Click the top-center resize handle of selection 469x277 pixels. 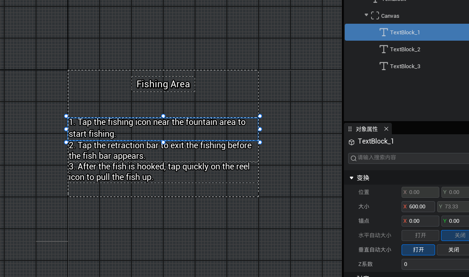(163, 116)
